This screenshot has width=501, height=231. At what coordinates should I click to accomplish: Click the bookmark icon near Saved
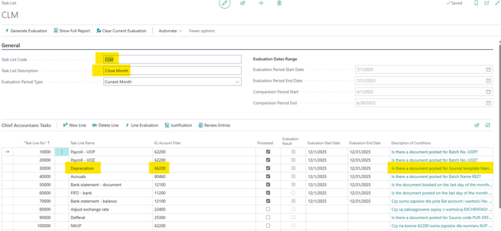click(x=476, y=4)
